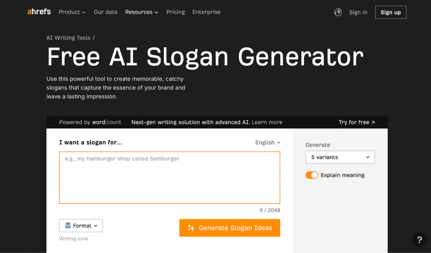Click the slogan description text box

click(169, 177)
